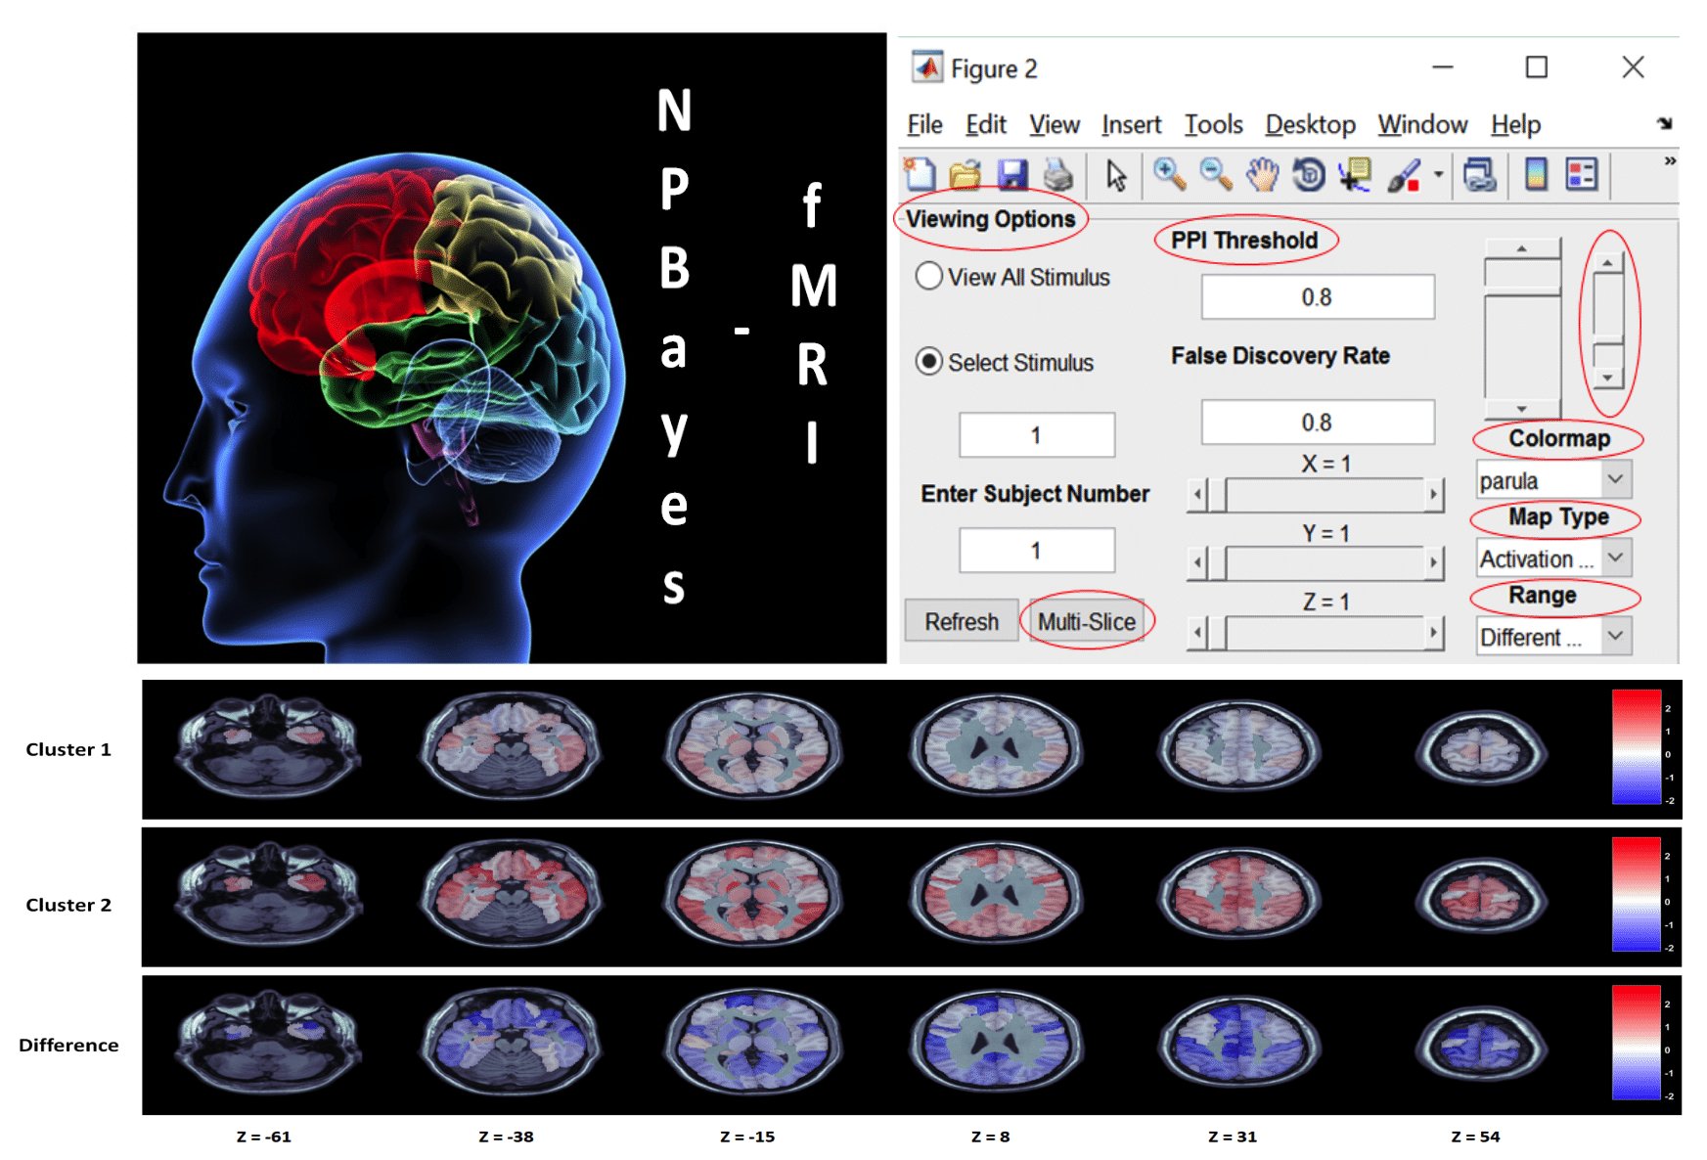Click the stimulus number input field
The height and width of the screenshot is (1160, 1707).
click(1037, 435)
